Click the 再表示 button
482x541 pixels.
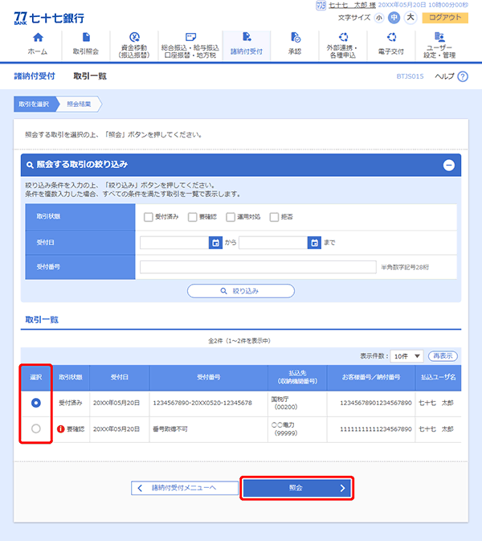(443, 356)
